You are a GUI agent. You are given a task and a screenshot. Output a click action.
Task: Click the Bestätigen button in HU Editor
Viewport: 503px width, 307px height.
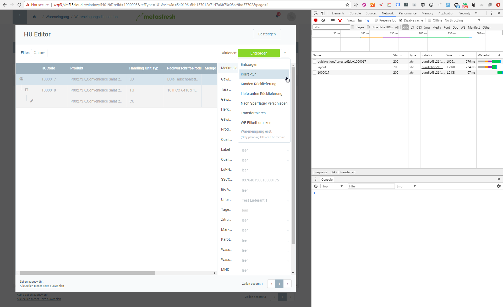point(267,34)
